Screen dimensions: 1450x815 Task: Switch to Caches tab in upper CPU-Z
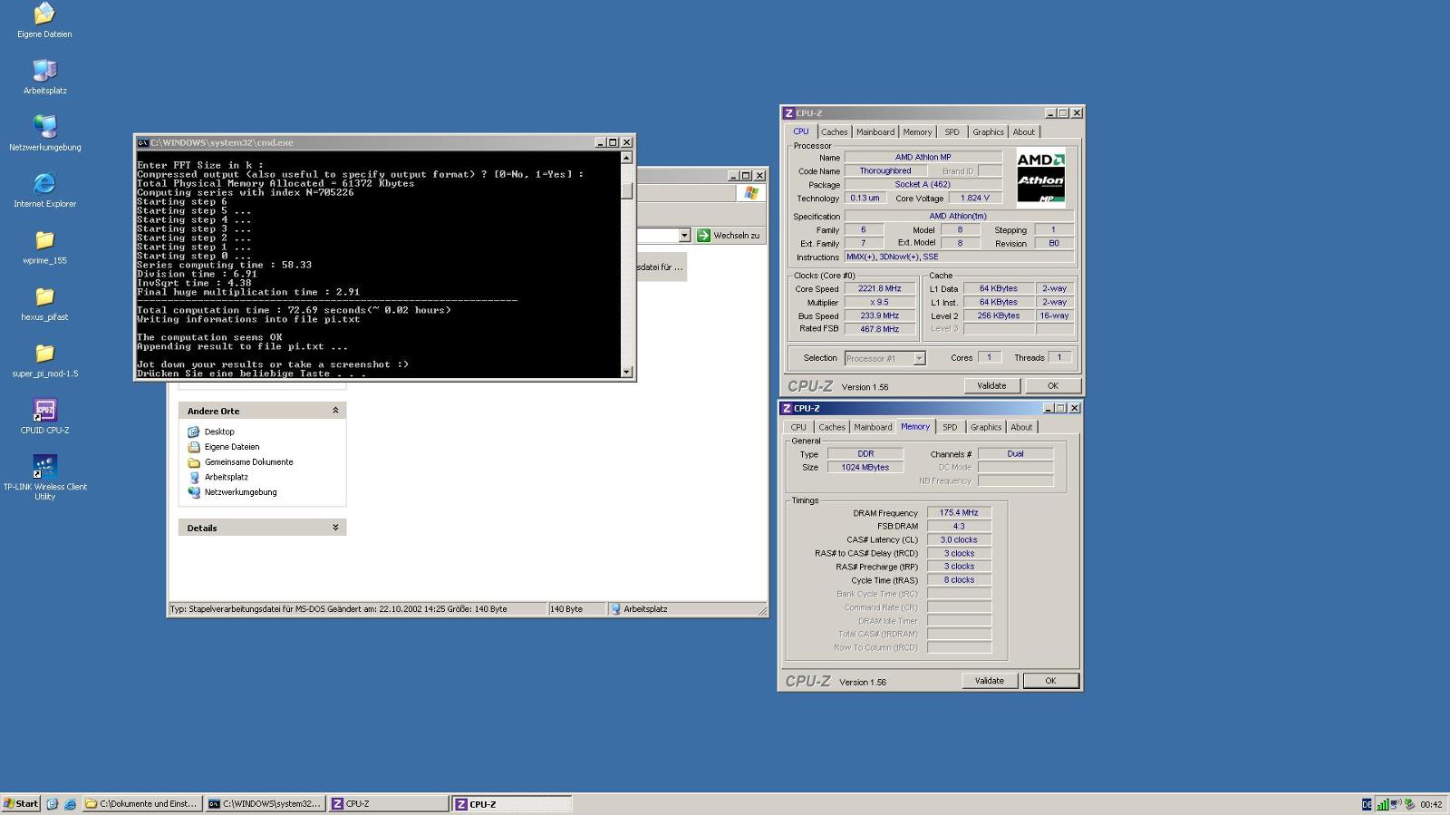coord(834,132)
